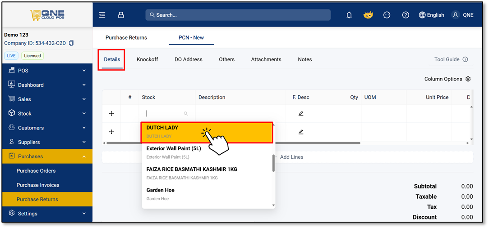The height and width of the screenshot is (228, 489).
Task: Click the crown mascot icon
Action: point(368,15)
